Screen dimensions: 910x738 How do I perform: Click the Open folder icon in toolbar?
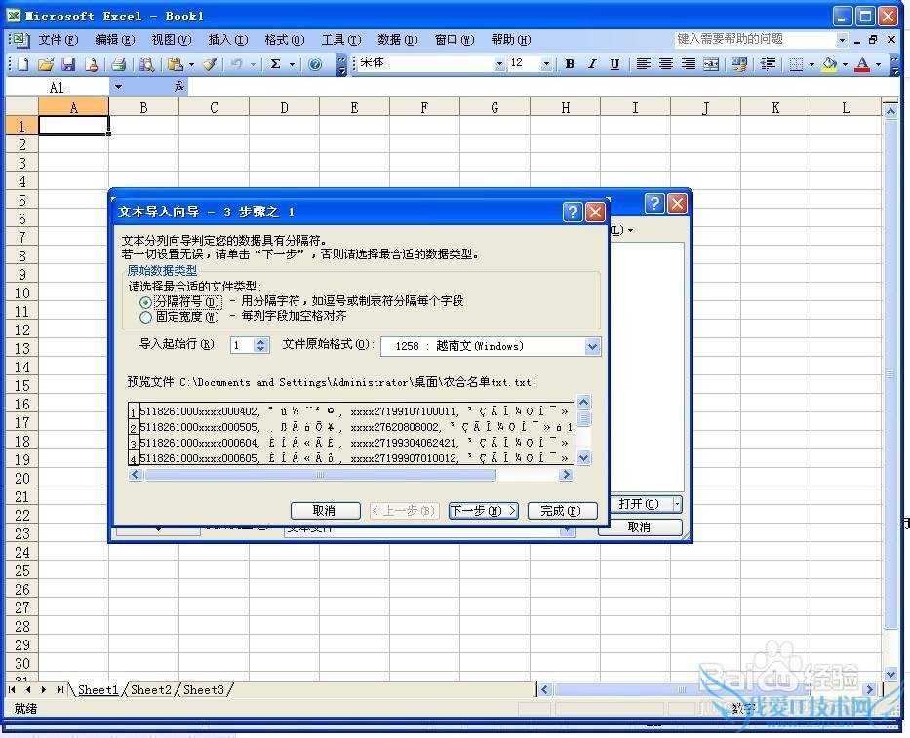click(46, 64)
